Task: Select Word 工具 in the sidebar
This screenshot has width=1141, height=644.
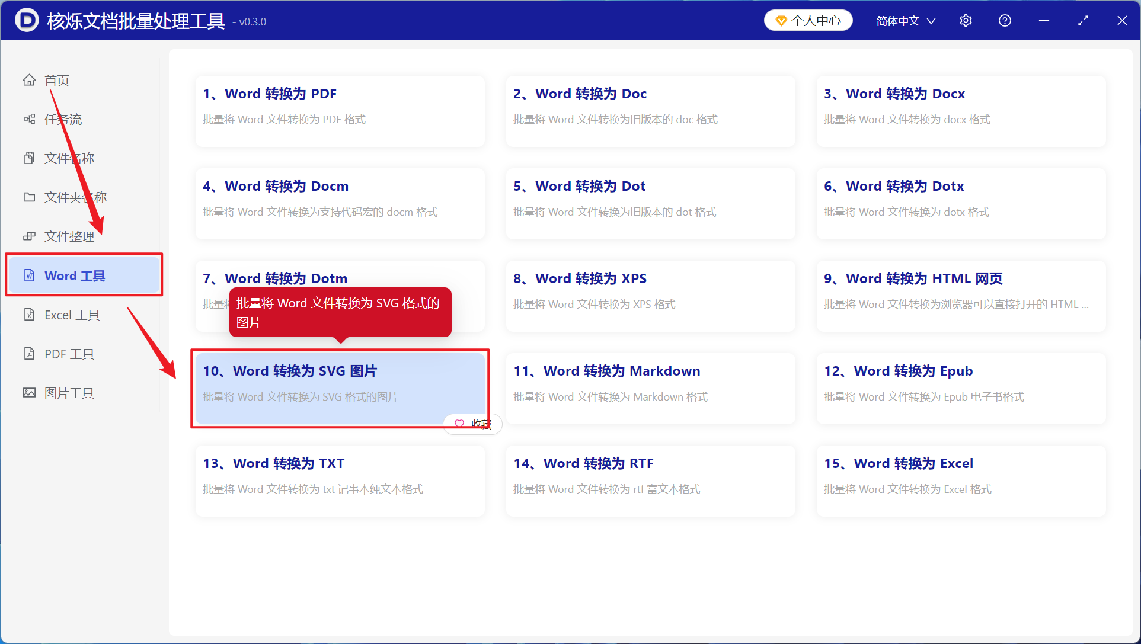Action: (84, 275)
